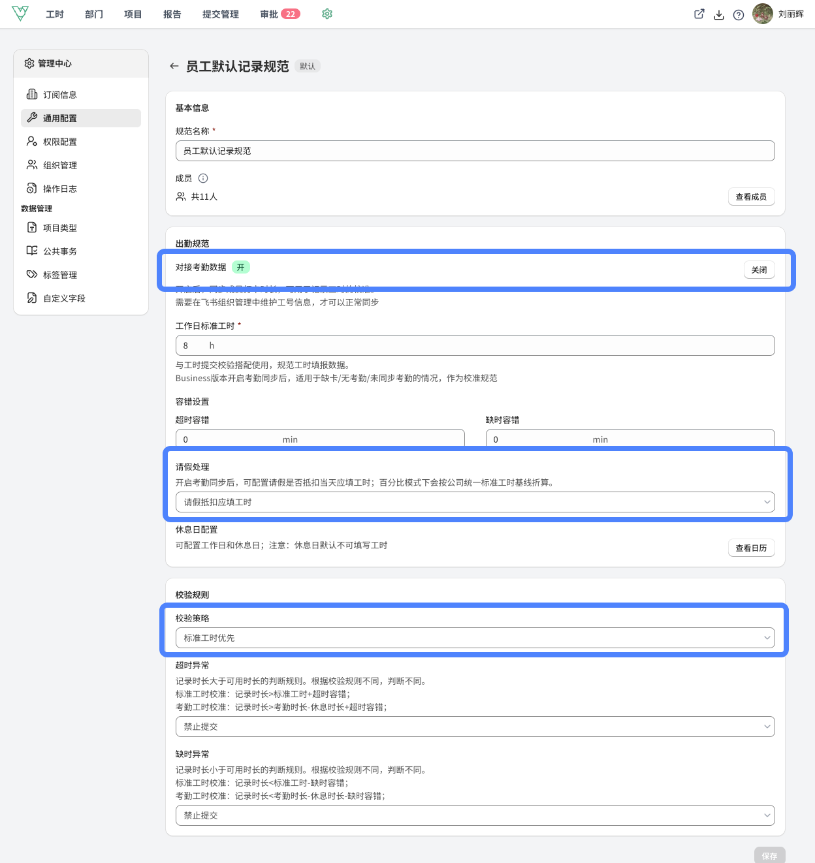
Task: Select 权限配置 in the sidebar
Action: [81, 142]
